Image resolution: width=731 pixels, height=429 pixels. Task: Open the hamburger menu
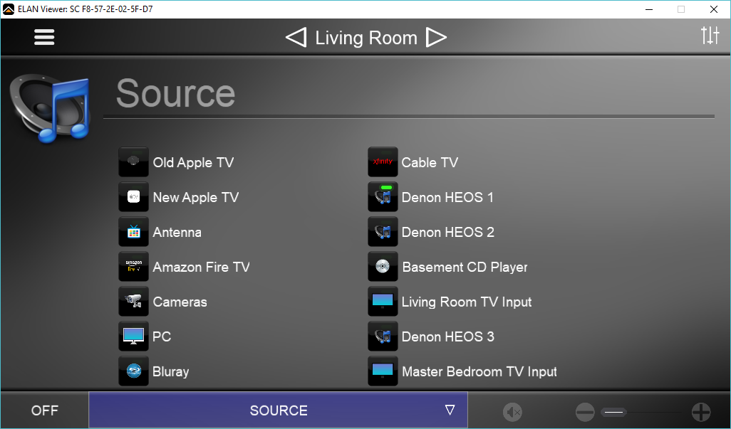44,37
